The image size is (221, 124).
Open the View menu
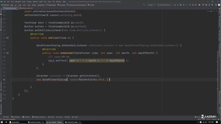[x=12, y=1]
